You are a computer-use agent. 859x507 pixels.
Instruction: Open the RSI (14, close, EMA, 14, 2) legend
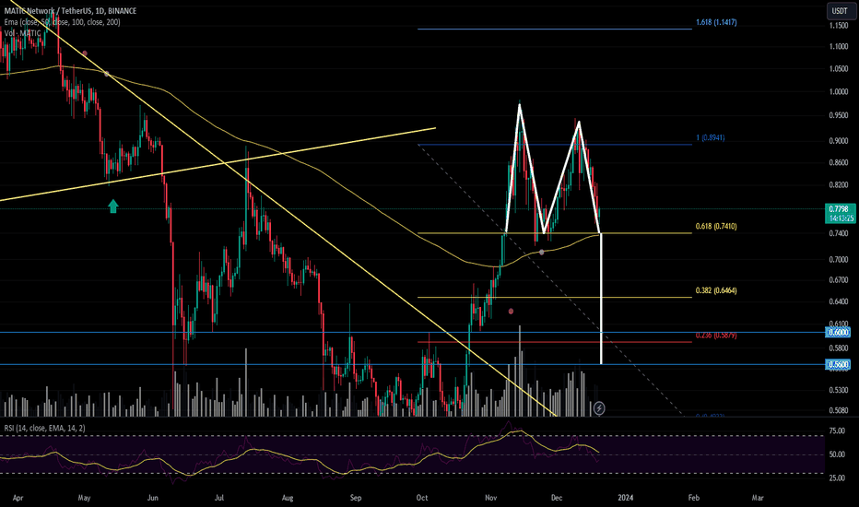click(44, 428)
